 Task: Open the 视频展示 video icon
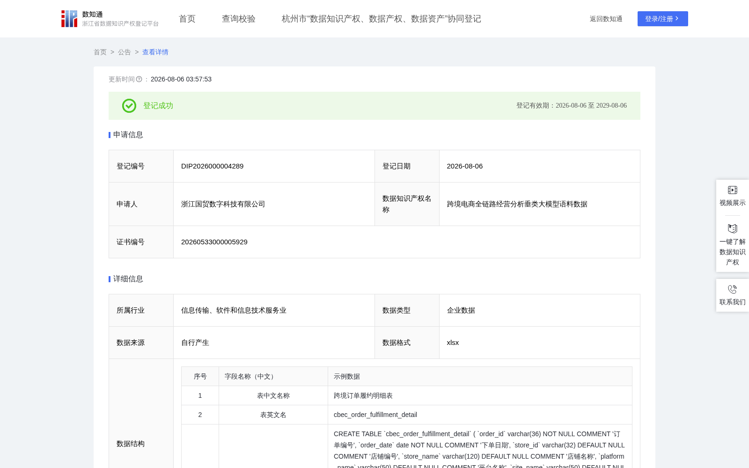[x=733, y=190]
